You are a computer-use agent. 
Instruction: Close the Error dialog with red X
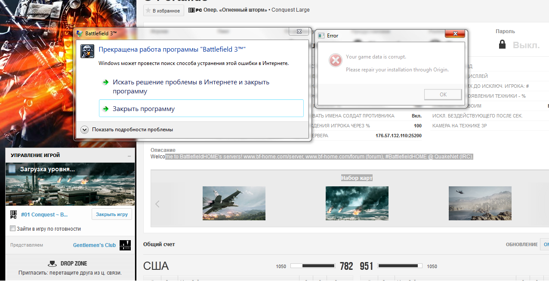[454, 34]
